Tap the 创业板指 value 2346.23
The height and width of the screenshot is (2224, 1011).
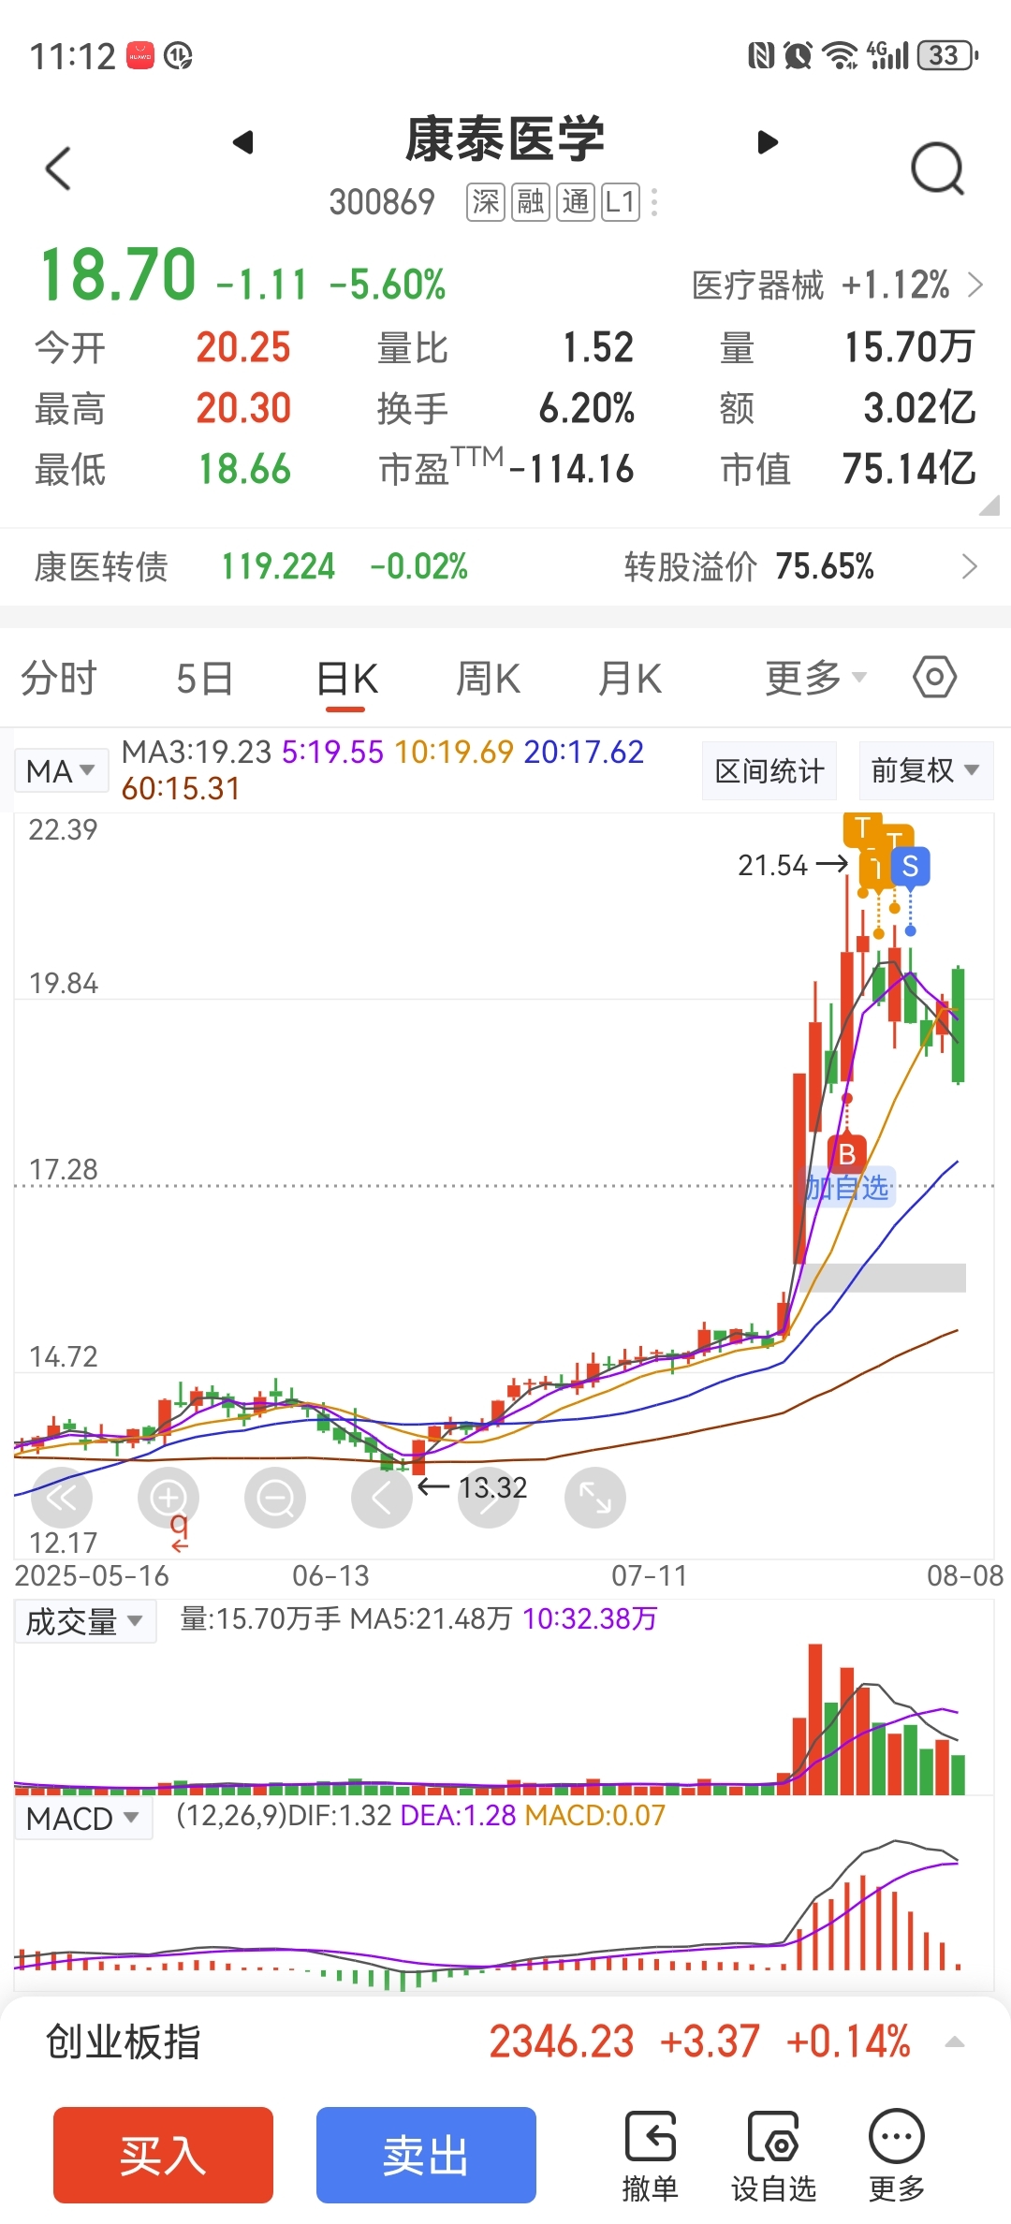coord(562,2041)
